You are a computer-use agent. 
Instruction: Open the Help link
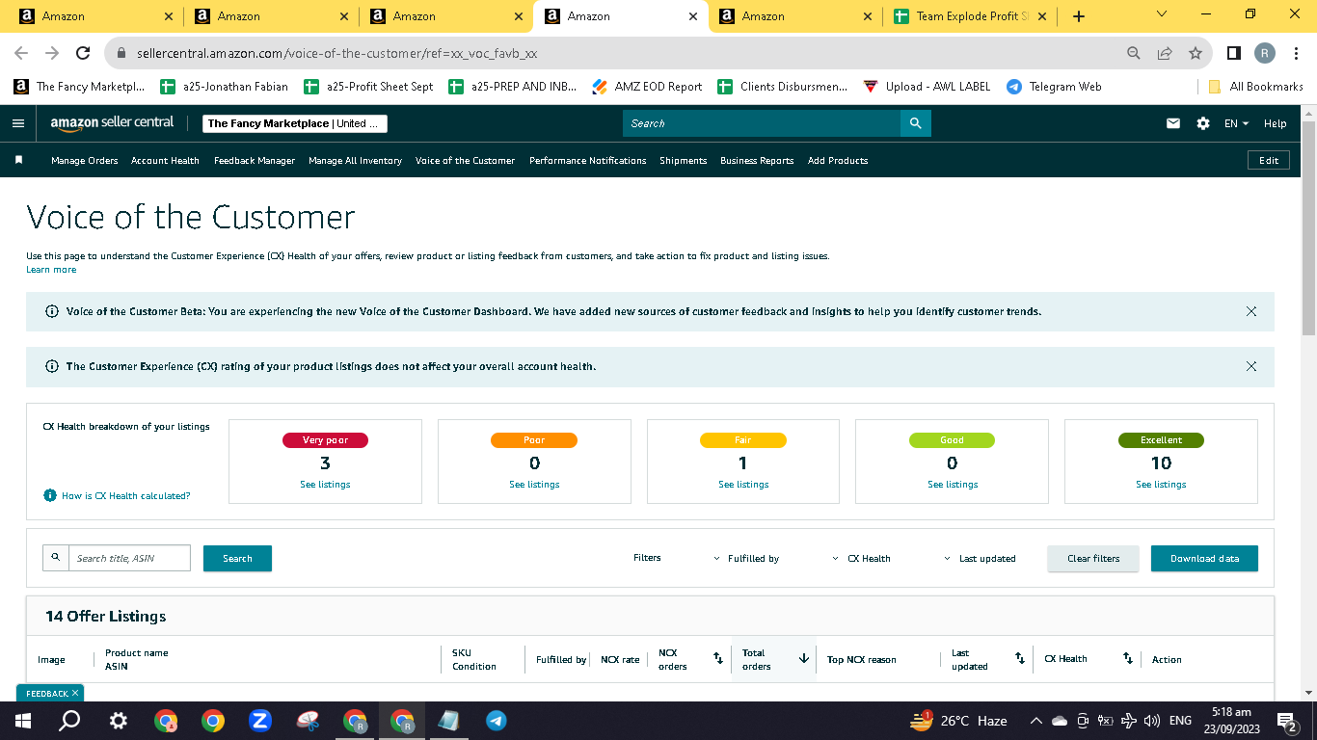pyautogui.click(x=1275, y=123)
